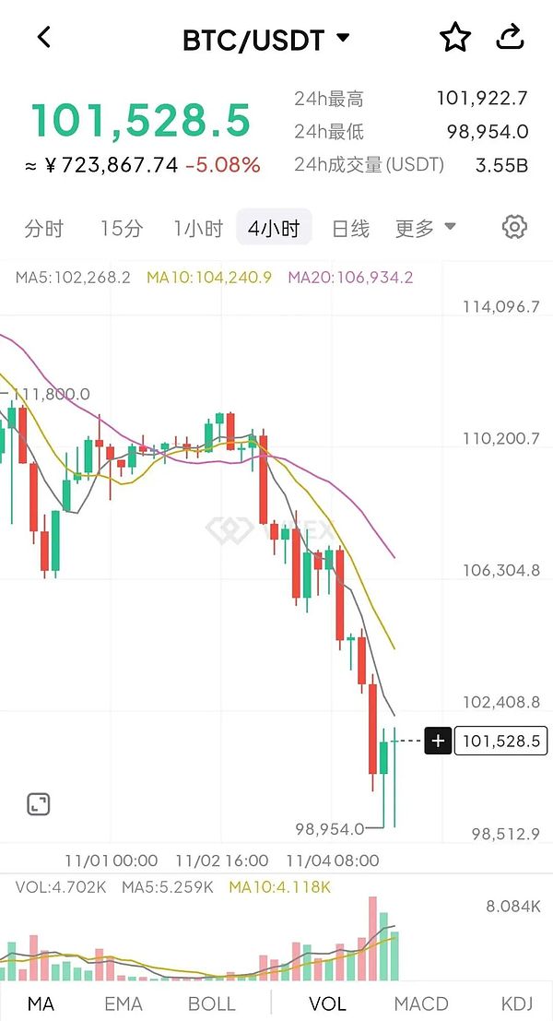Tap the fullscreen chart expand icon
The width and height of the screenshot is (553, 1021).
[36, 803]
